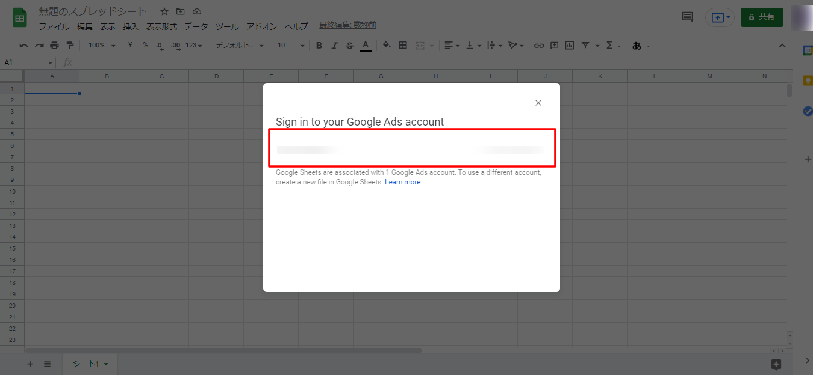This screenshot has height=375, width=813.
Task: Toggle italic formatting
Action: tap(334, 45)
